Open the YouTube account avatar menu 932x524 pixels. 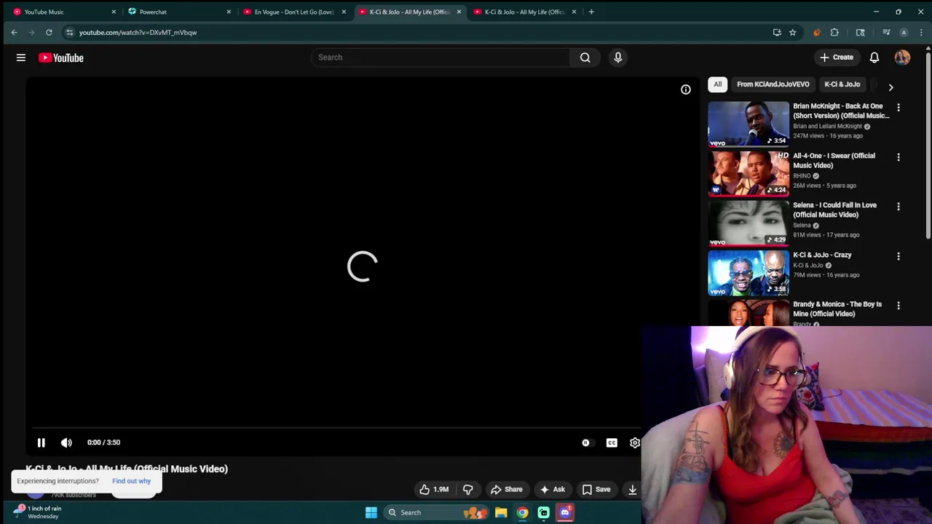tap(902, 57)
